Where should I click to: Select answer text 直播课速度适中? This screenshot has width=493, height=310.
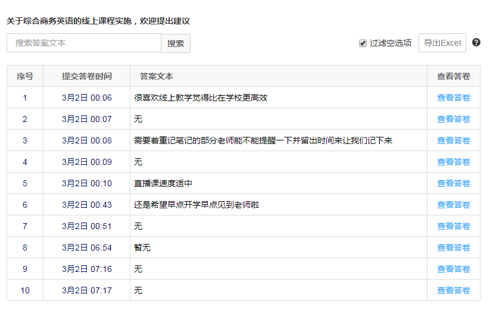[x=163, y=183]
